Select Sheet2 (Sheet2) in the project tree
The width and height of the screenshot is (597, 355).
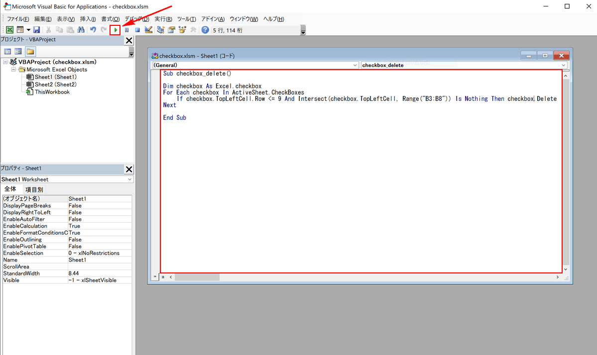point(55,85)
